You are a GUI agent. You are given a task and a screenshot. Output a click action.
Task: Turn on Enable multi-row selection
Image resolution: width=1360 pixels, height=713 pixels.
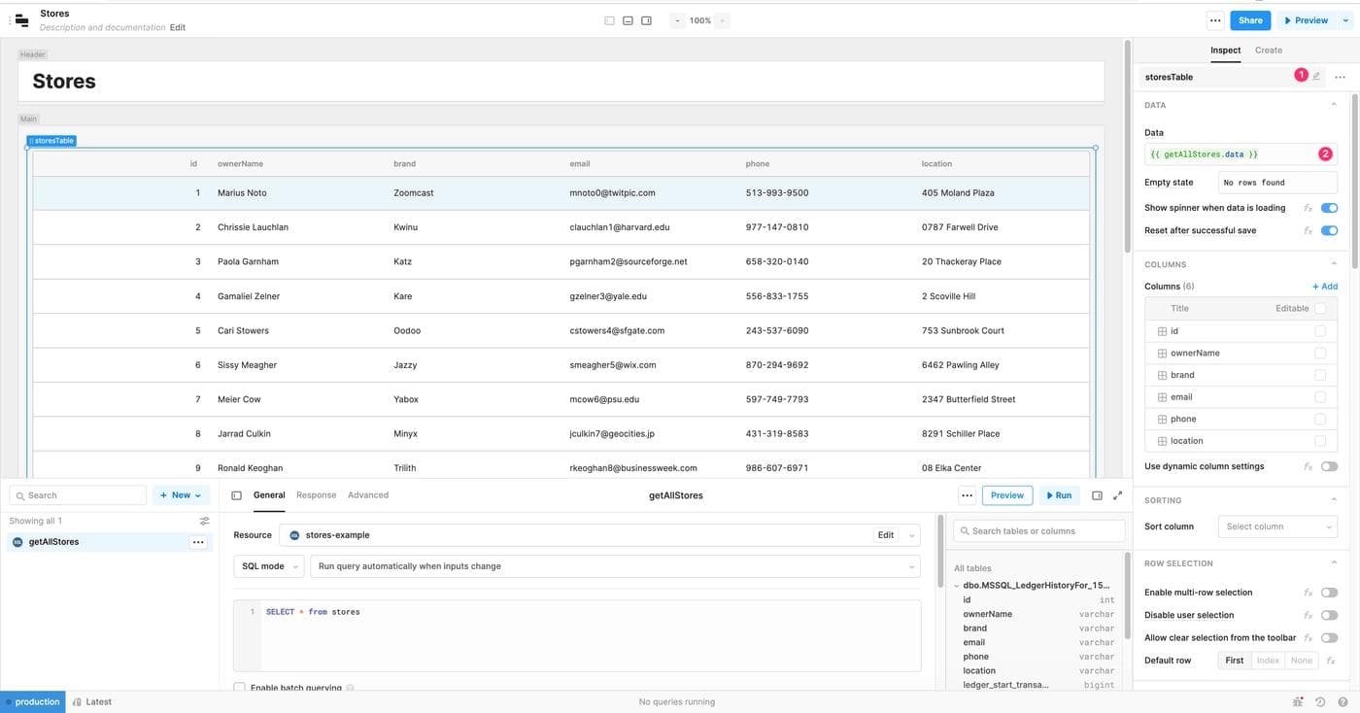pos(1329,593)
